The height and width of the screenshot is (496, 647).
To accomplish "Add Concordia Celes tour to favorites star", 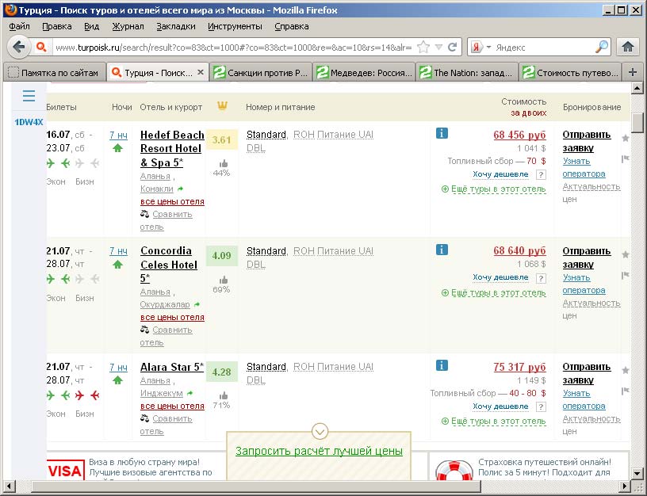I will (x=626, y=254).
